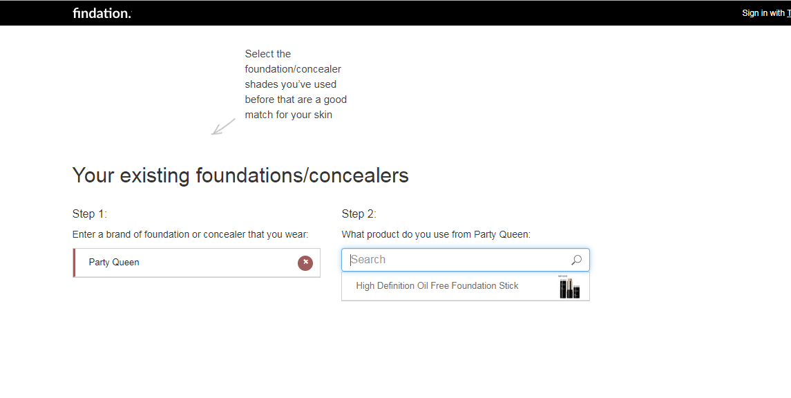Click the underlined letter after 'Sign in with'
791x398 pixels.
[x=788, y=13]
